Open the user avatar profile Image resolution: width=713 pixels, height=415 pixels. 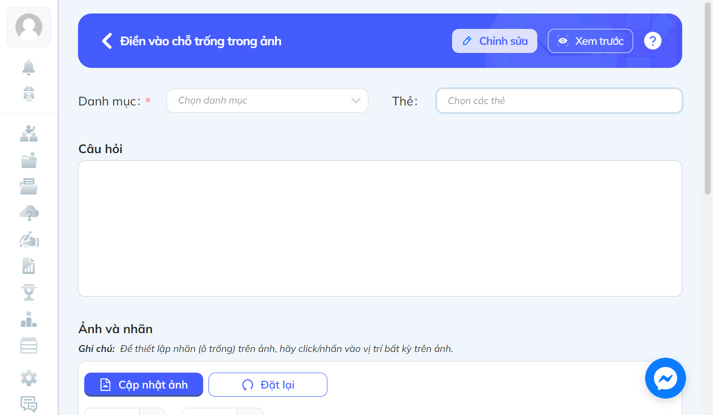29,27
